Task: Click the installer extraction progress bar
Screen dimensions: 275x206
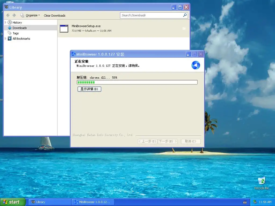Action: coord(137,82)
